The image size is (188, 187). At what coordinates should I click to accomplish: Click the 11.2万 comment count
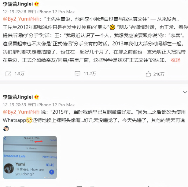(90, 74)
